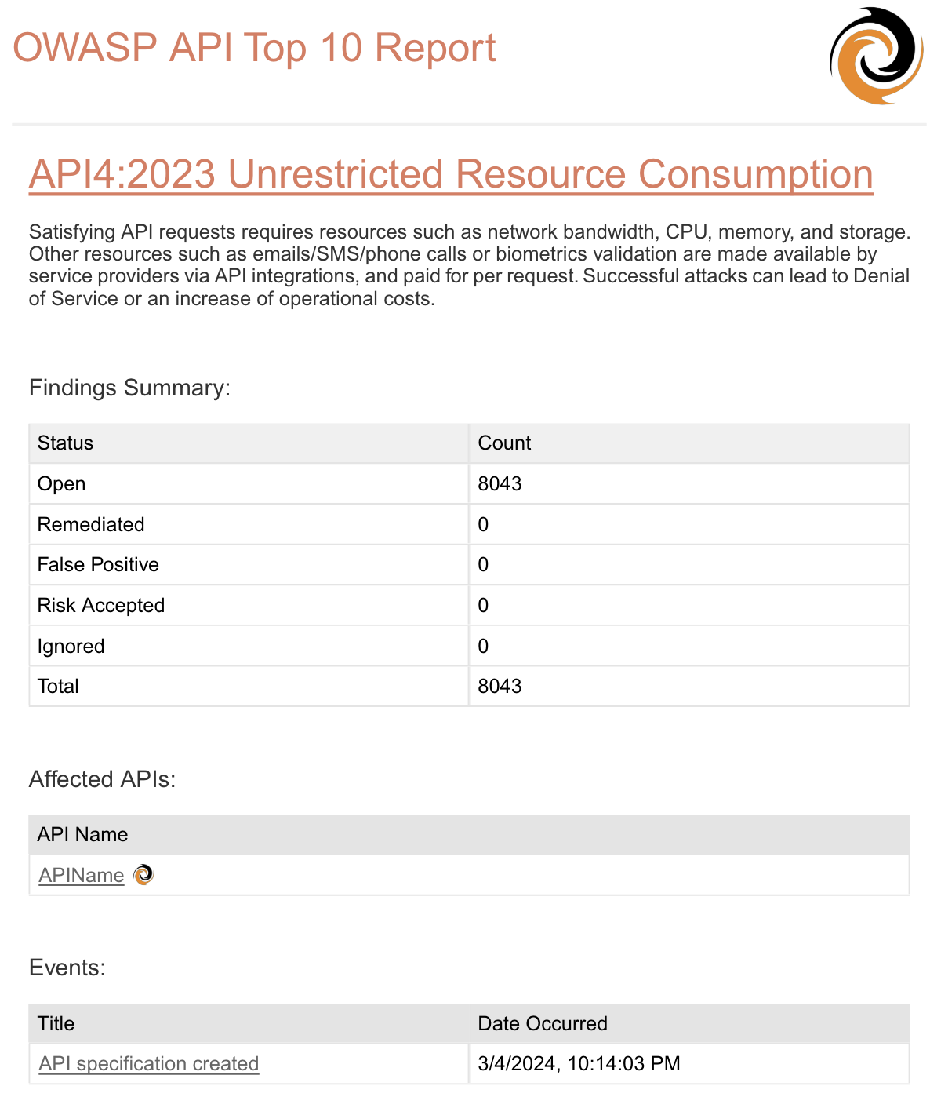Click the event date 3/4/2024, 10:14:03 PM

point(579,1063)
